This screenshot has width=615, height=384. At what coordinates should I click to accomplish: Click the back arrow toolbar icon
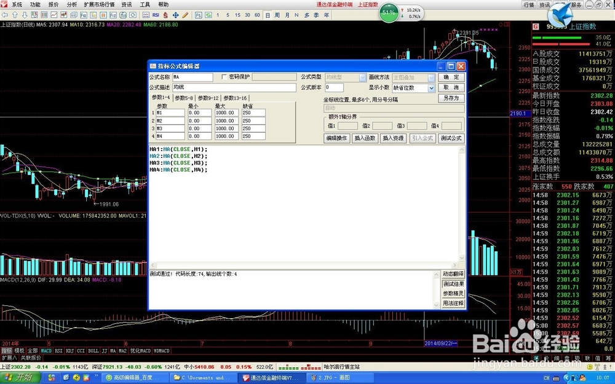(x=5, y=15)
